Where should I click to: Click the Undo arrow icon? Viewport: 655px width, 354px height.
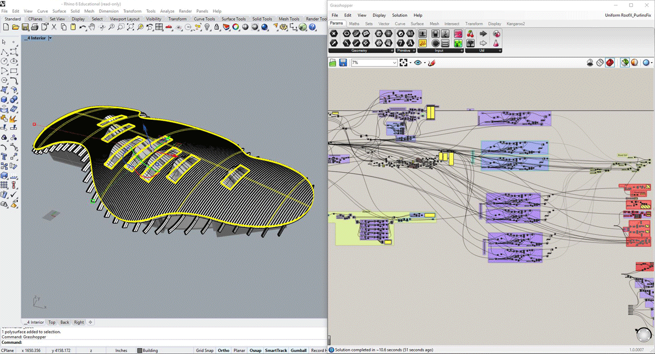(x=83, y=27)
